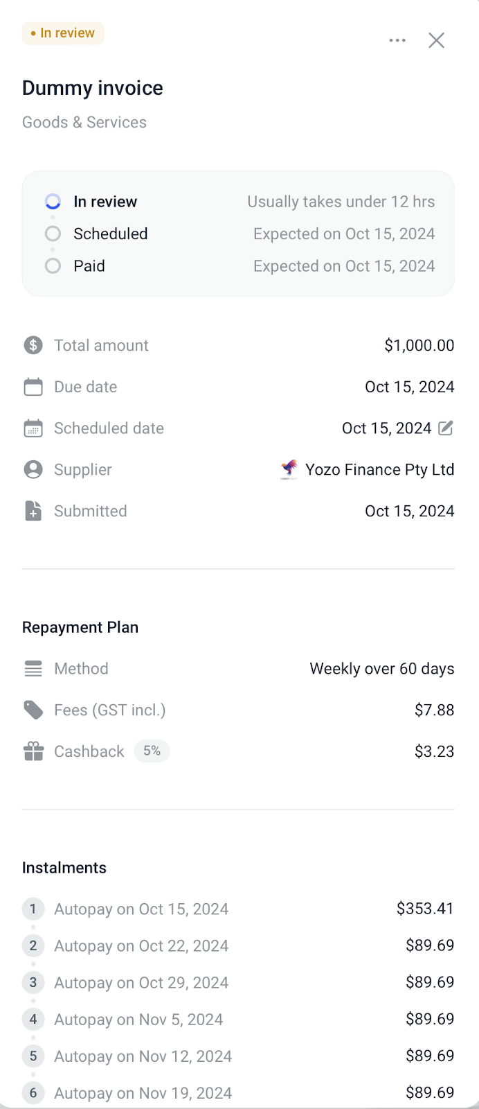
Task: Open the three-dot more options menu
Action: (397, 40)
